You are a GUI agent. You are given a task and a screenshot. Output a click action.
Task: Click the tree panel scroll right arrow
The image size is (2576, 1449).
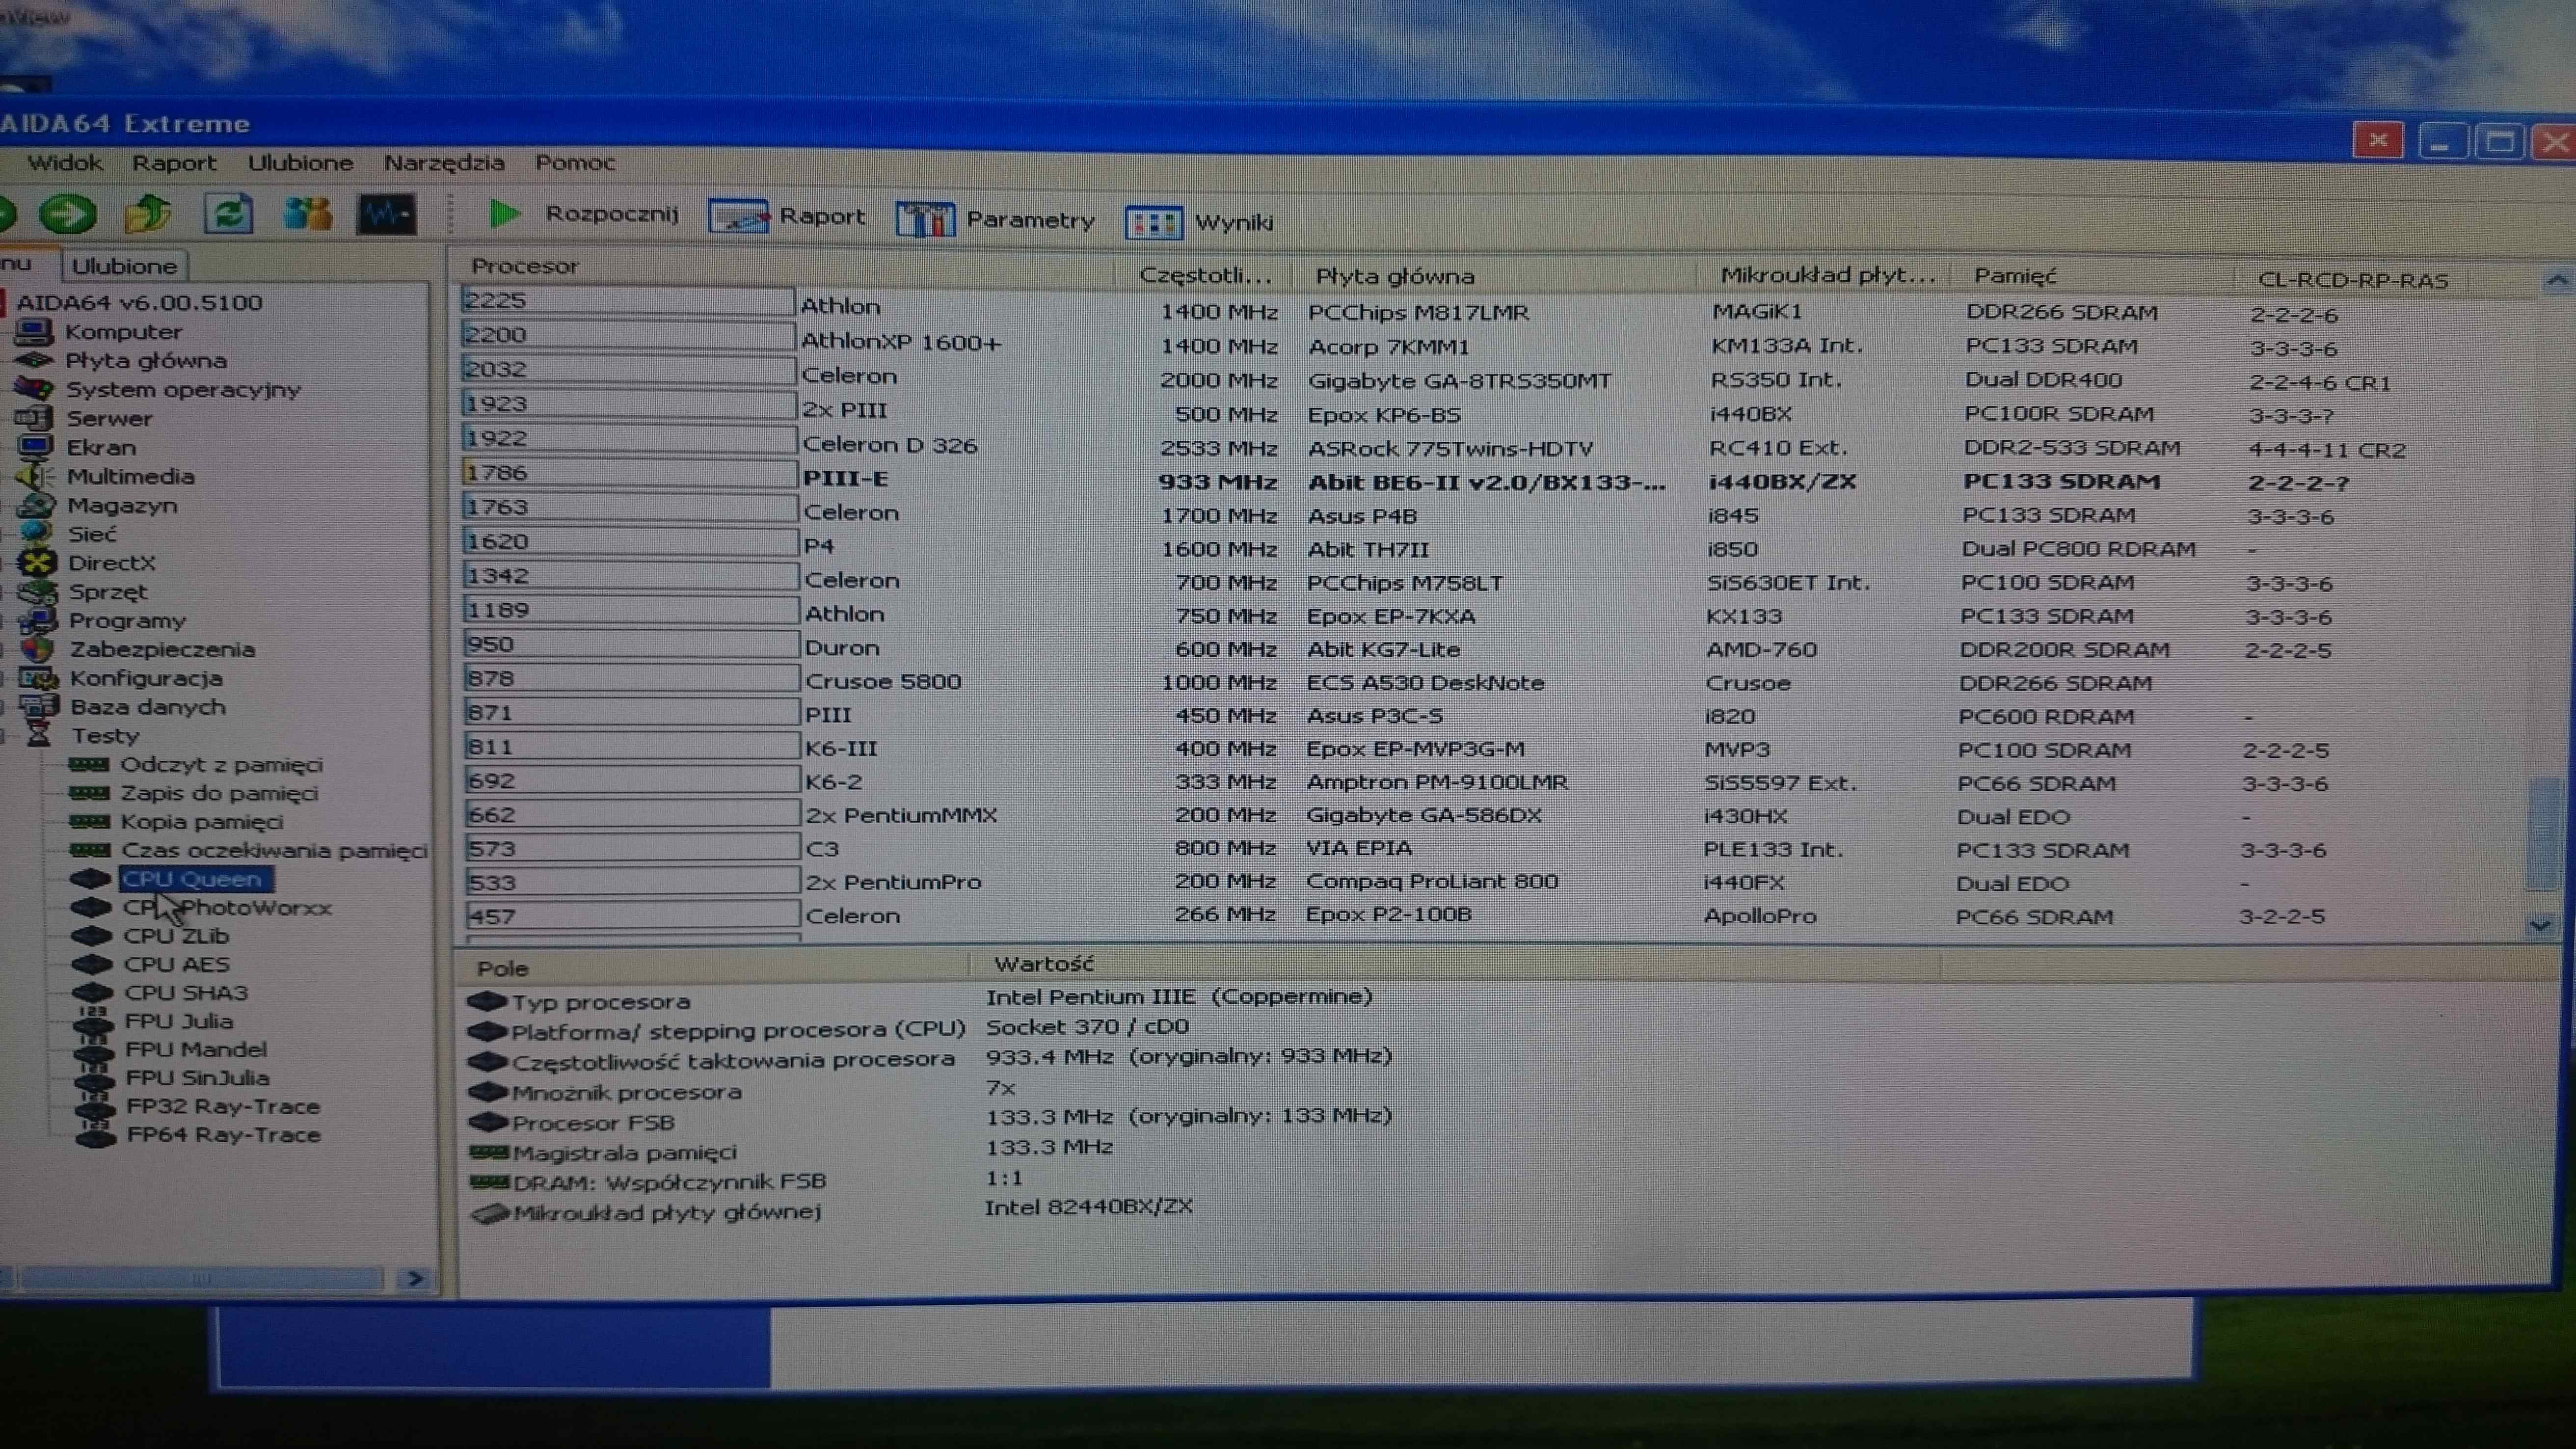(x=414, y=1279)
